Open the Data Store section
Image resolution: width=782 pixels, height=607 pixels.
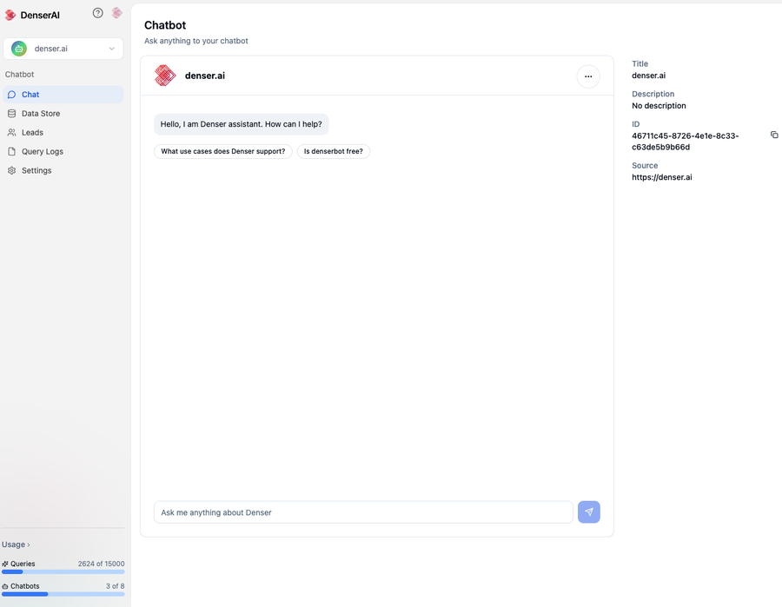[x=63, y=113]
